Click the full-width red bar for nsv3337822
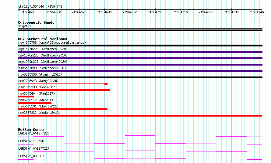 [x=140, y=116]
